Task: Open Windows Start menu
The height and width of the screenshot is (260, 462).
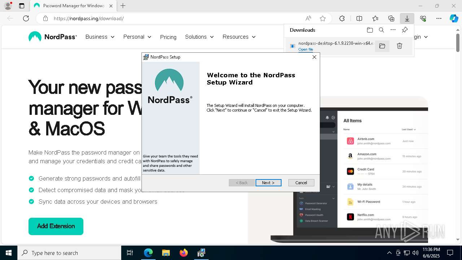Action: click(x=9, y=253)
